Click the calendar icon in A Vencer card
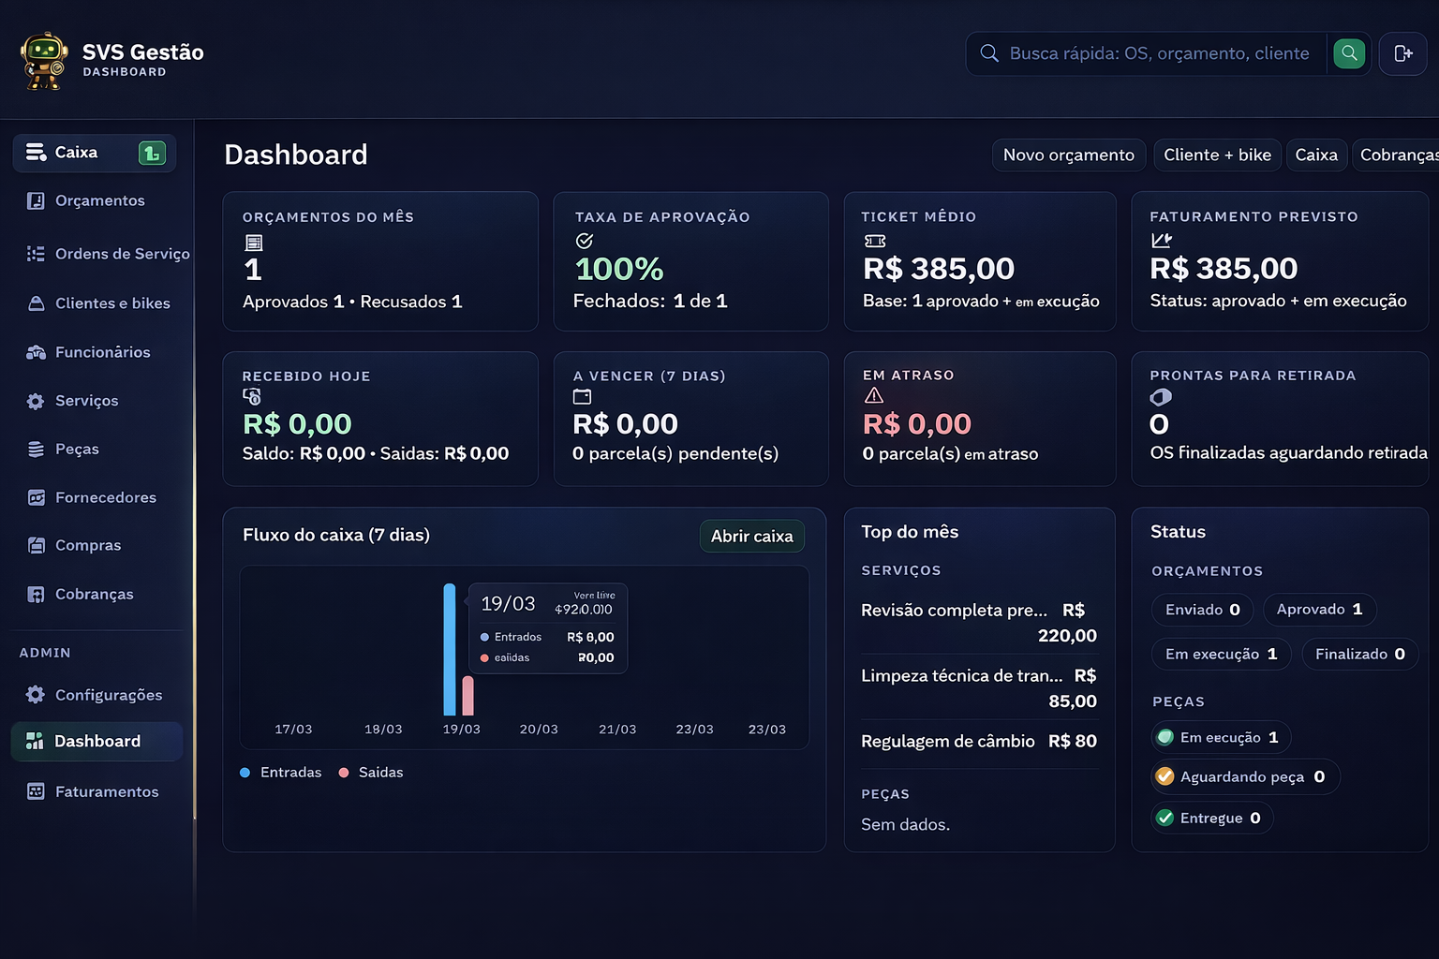Image resolution: width=1439 pixels, height=959 pixels. [x=582, y=397]
